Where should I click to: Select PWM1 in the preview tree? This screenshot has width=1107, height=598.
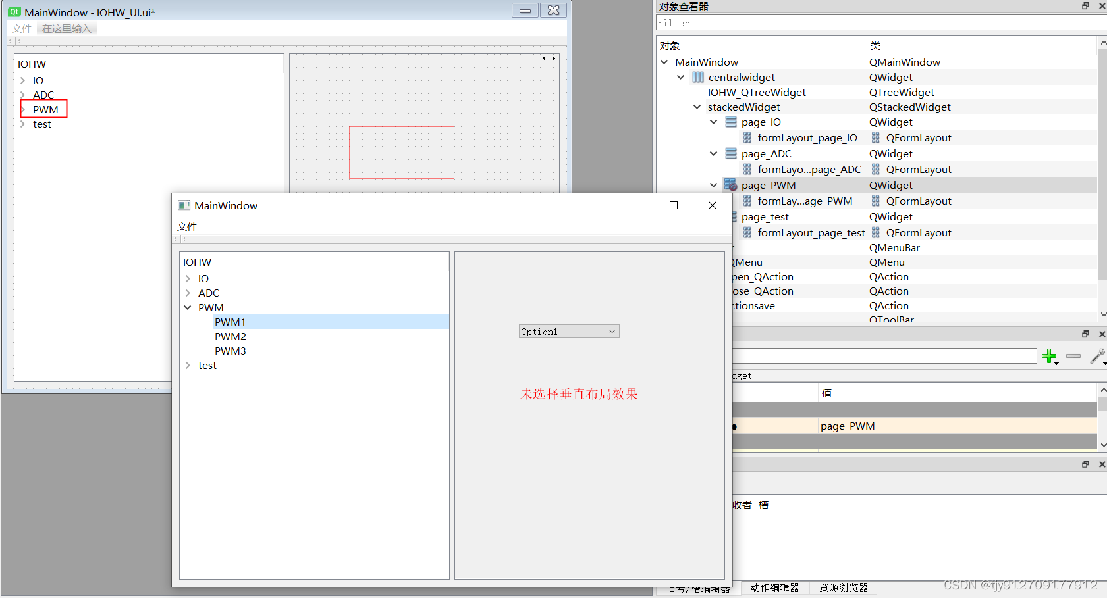pos(230,322)
